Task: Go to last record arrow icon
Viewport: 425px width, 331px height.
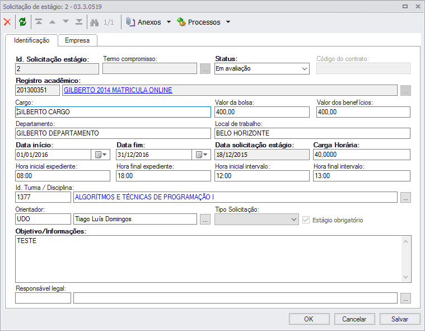Action: 79,22
